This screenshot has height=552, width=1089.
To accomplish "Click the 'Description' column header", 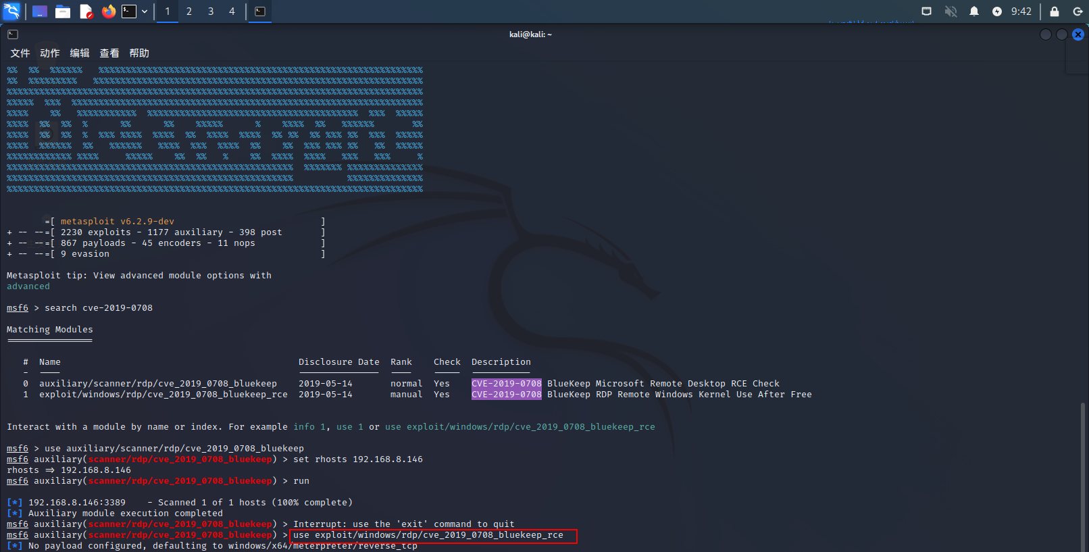I will (x=501, y=362).
